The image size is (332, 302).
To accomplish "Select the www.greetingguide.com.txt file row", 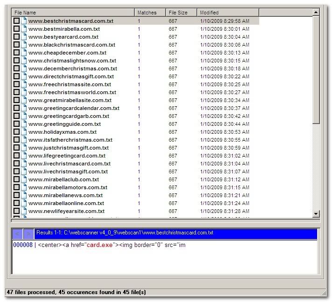I will (64, 124).
